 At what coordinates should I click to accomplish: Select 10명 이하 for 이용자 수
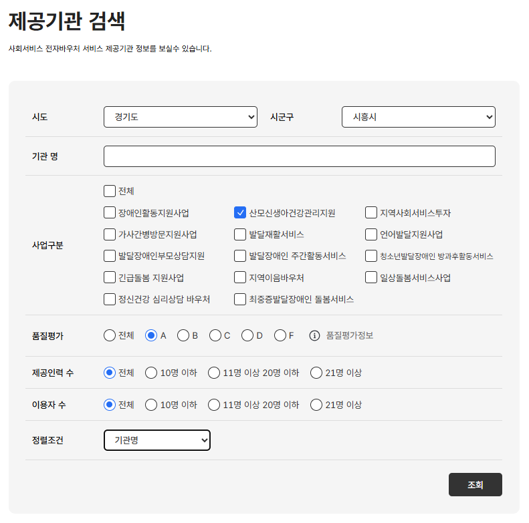point(151,405)
